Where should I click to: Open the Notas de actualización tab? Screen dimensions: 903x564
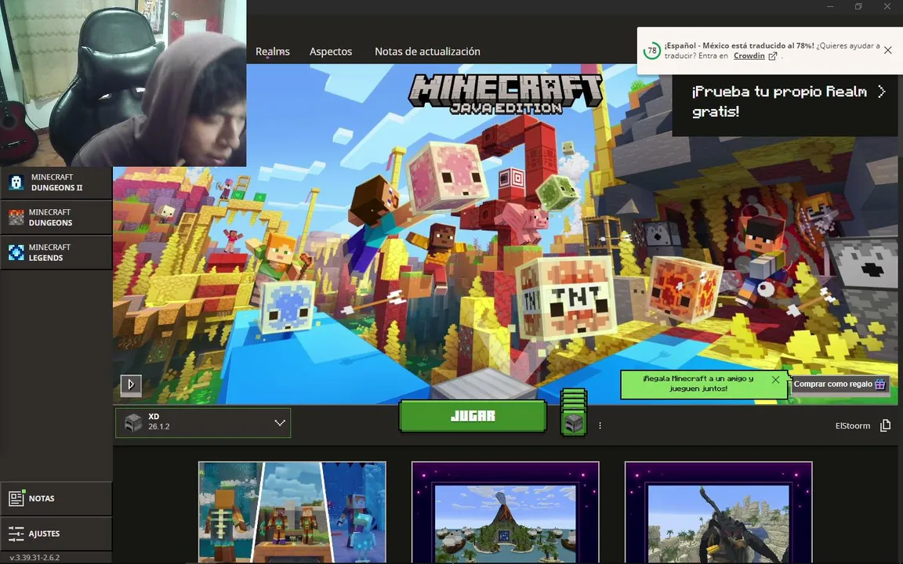point(427,51)
